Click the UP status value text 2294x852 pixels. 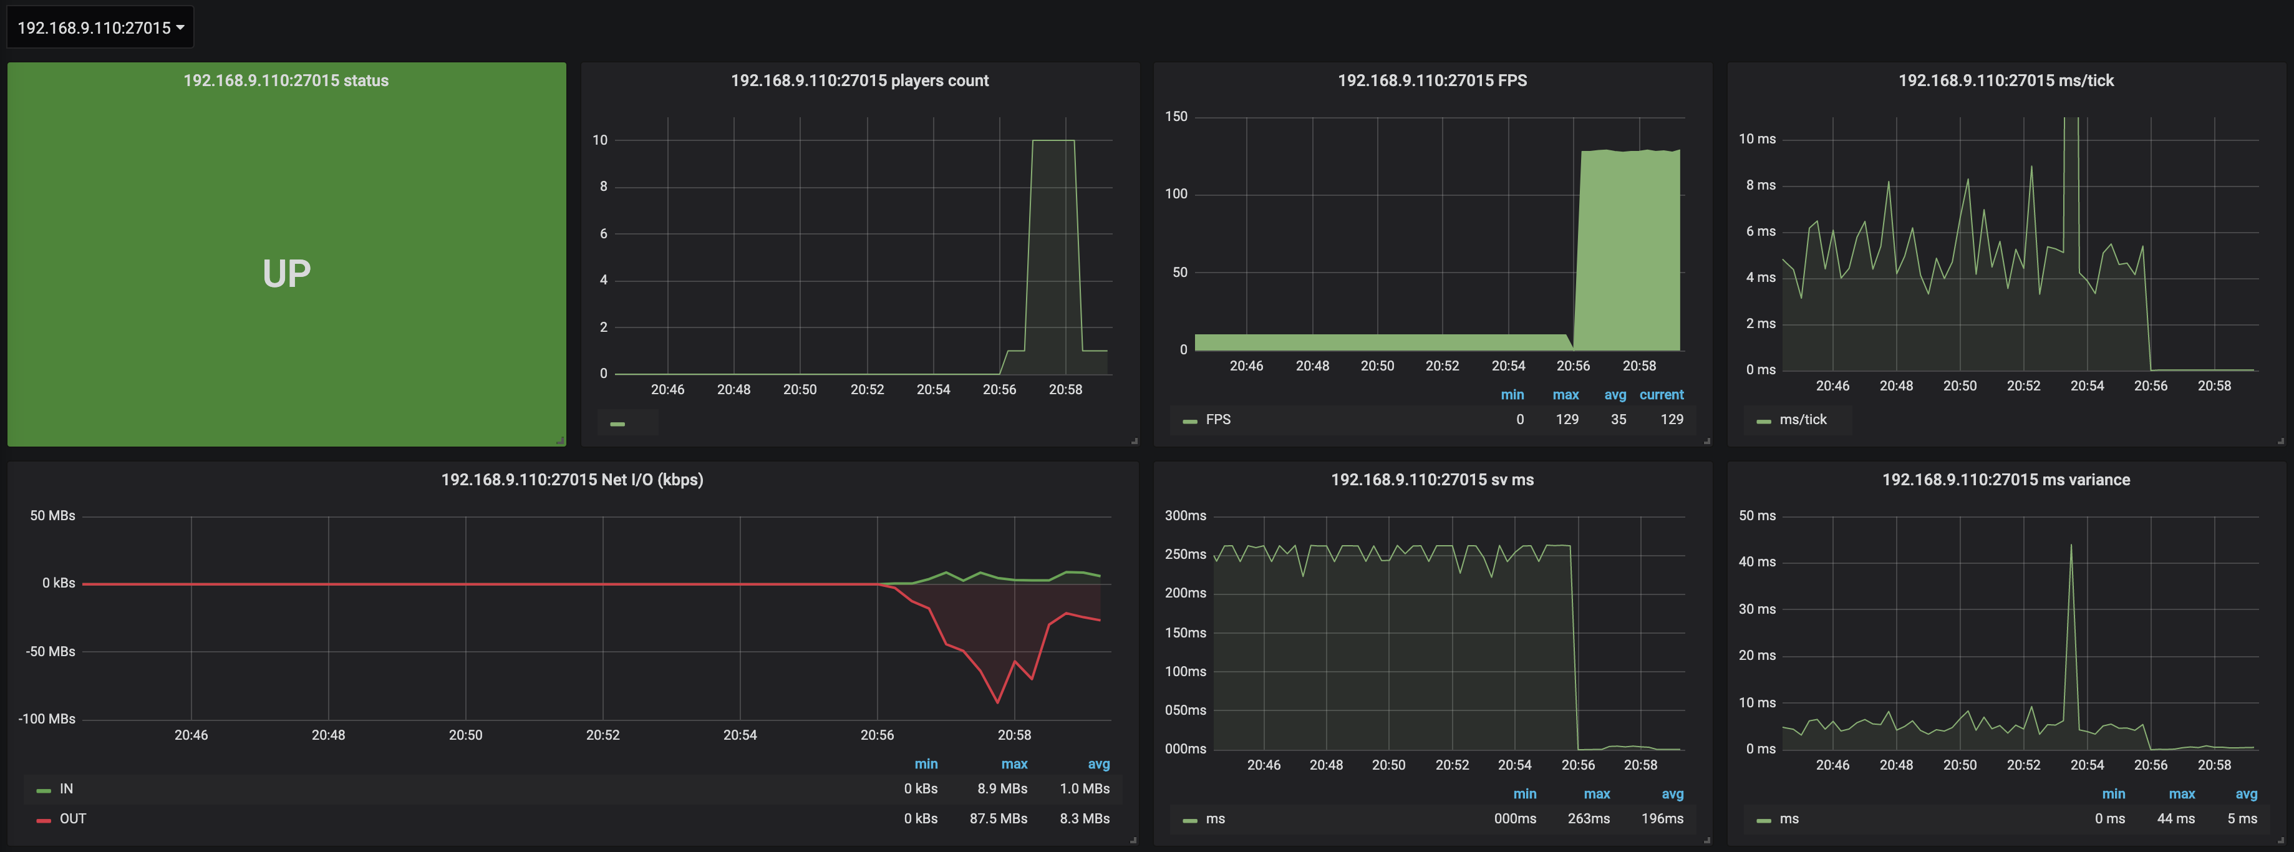pos(286,273)
